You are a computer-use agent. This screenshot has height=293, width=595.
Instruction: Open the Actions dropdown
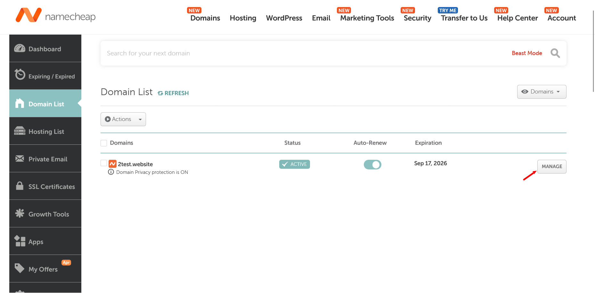click(123, 119)
